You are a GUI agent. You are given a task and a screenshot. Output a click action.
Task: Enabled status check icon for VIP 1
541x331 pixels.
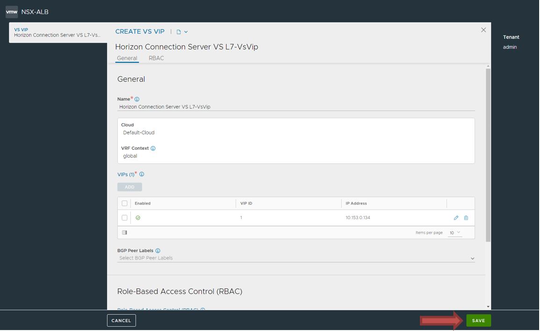tap(138, 218)
